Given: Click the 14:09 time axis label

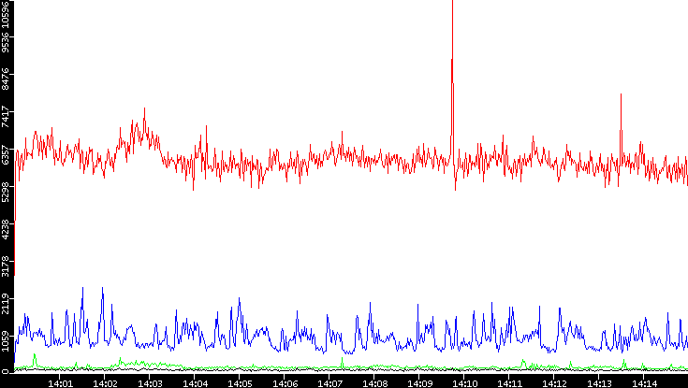Looking at the screenshot, I should pyautogui.click(x=419, y=383).
